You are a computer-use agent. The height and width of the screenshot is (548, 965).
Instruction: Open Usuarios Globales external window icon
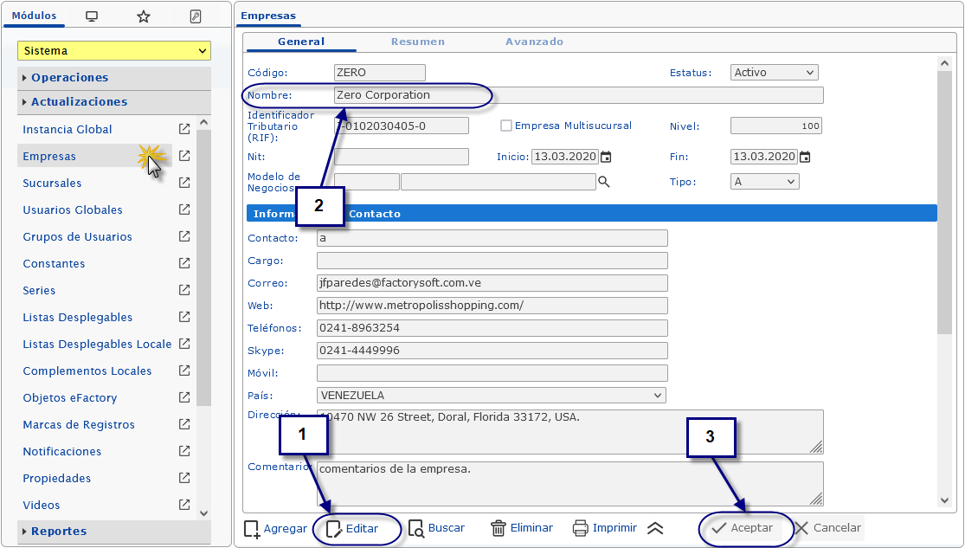click(183, 210)
